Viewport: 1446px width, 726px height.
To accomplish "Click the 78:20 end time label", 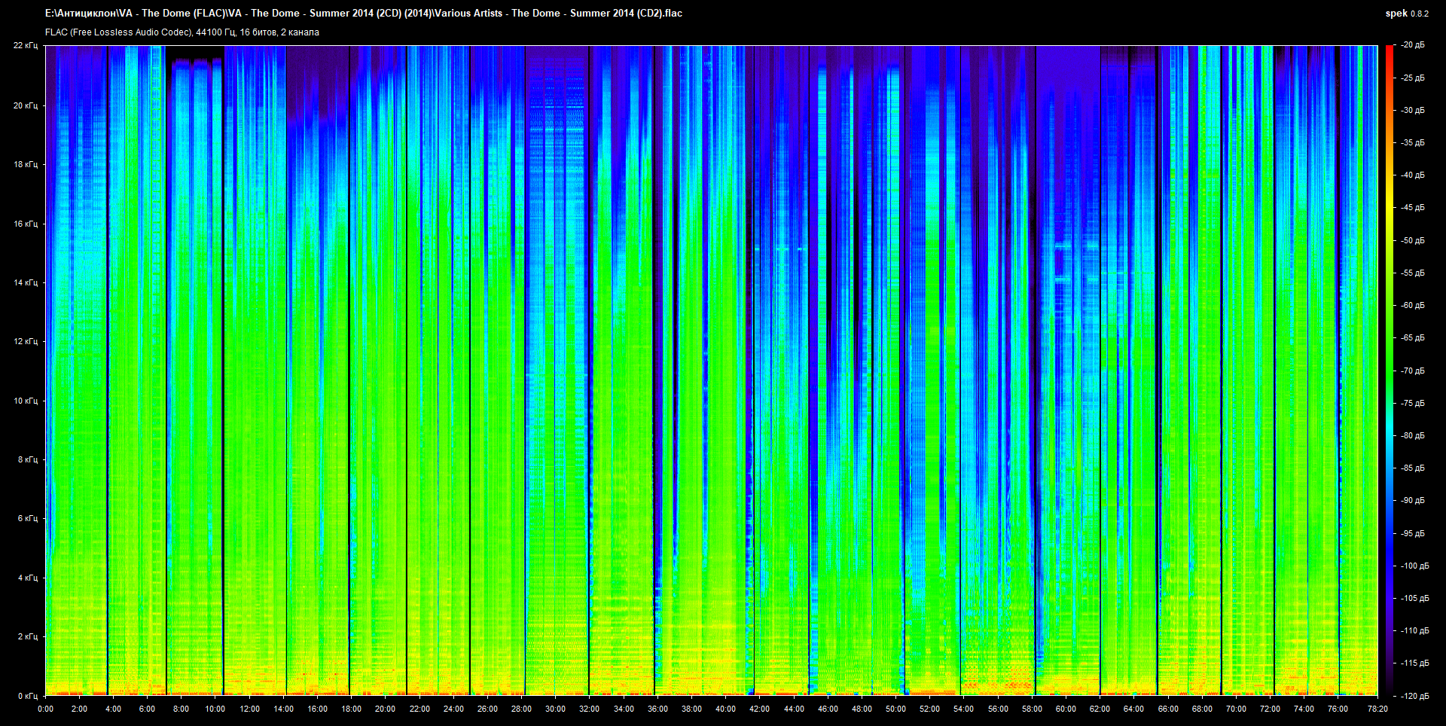I will [1377, 709].
